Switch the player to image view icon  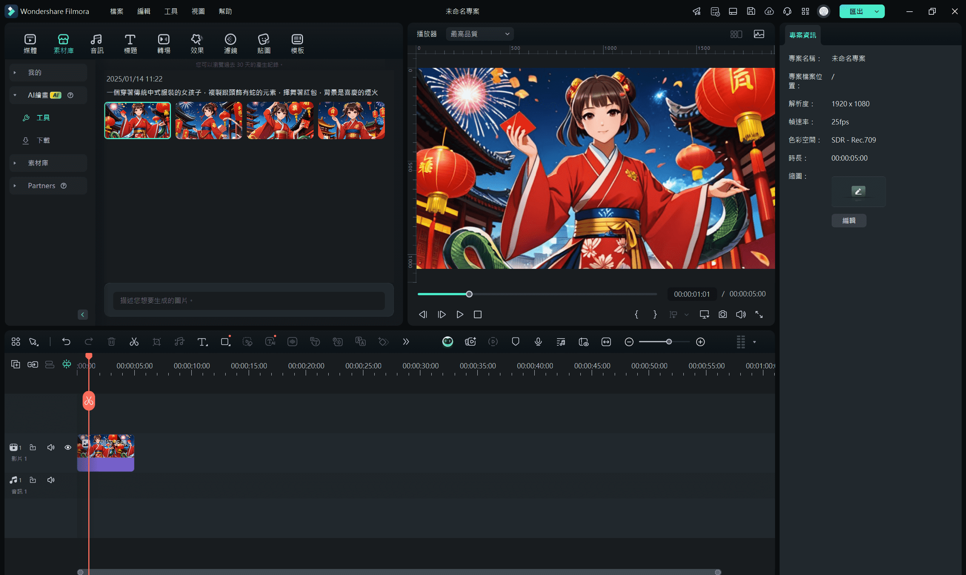759,34
